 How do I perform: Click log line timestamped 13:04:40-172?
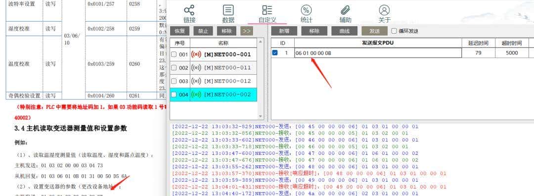coord(295,194)
